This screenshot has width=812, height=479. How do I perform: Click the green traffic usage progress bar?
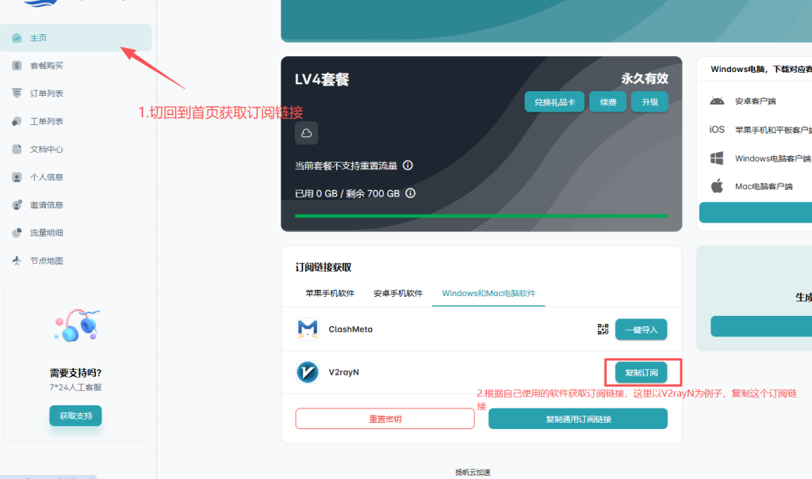(x=481, y=215)
